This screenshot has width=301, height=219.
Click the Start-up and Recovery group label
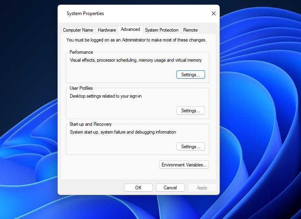click(x=90, y=124)
